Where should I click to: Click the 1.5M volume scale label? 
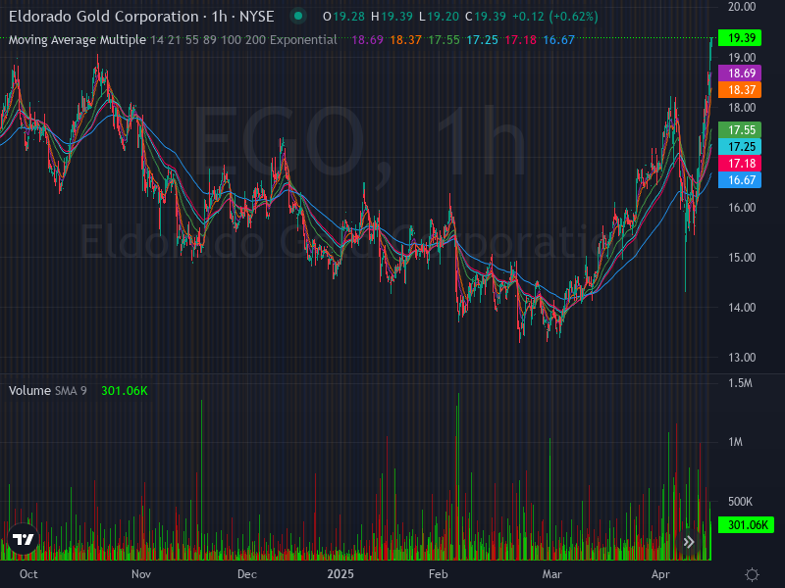tap(740, 383)
